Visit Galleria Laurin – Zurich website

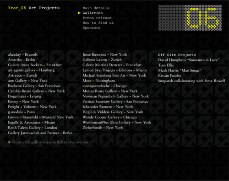click(x=102, y=60)
